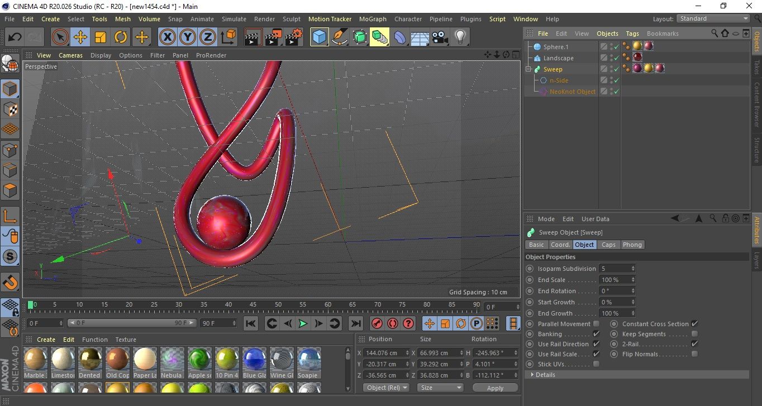Screen dimensions: 762x406
Task: Select the Rotate tool in top toolbar
Action: pyautogui.click(x=121, y=37)
